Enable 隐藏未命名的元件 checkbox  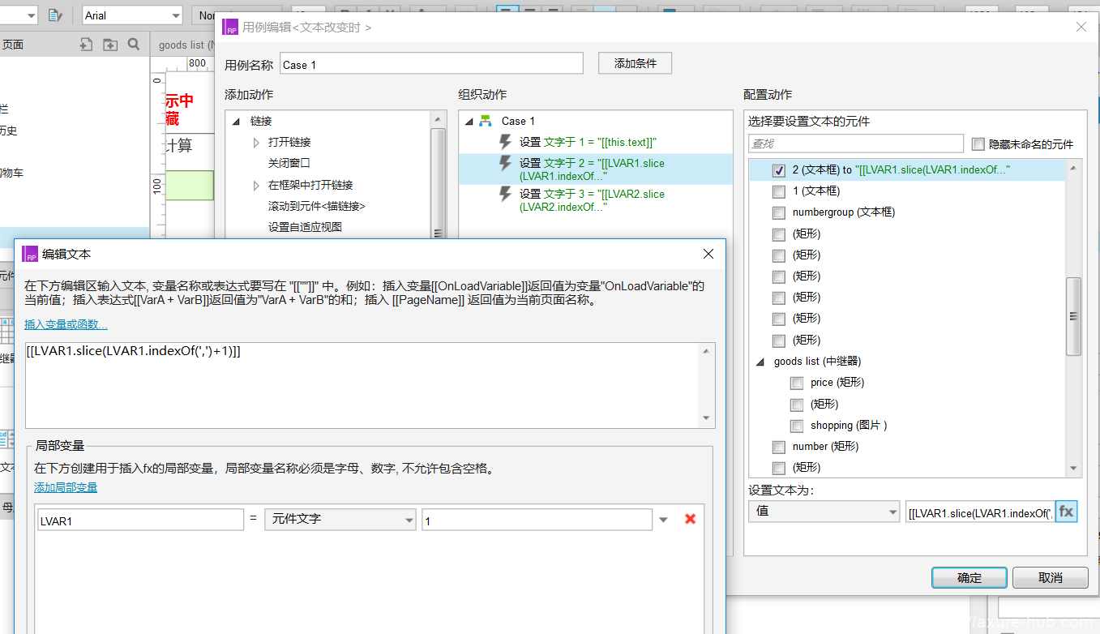978,144
